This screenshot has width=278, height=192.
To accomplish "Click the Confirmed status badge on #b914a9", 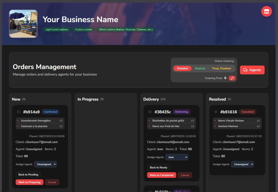I will tap(51, 112).
